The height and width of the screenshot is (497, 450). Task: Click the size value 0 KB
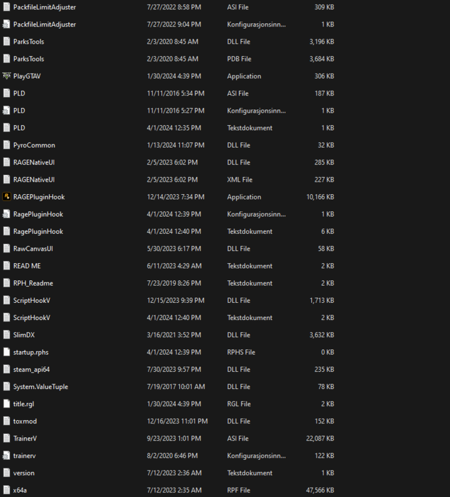pyautogui.click(x=327, y=352)
